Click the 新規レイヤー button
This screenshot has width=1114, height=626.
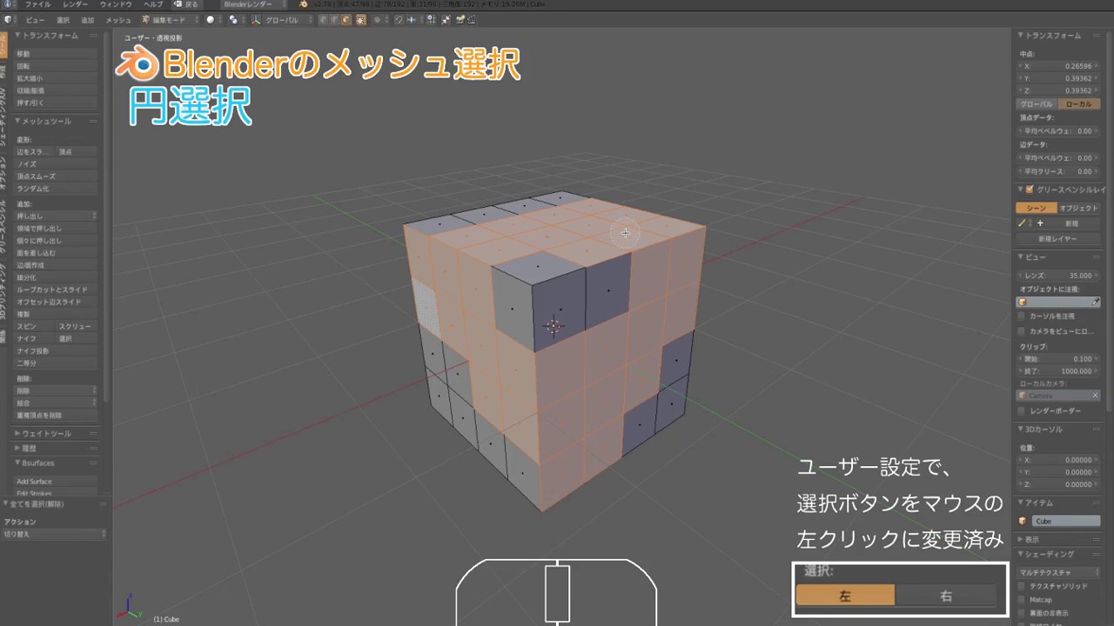tap(1058, 238)
